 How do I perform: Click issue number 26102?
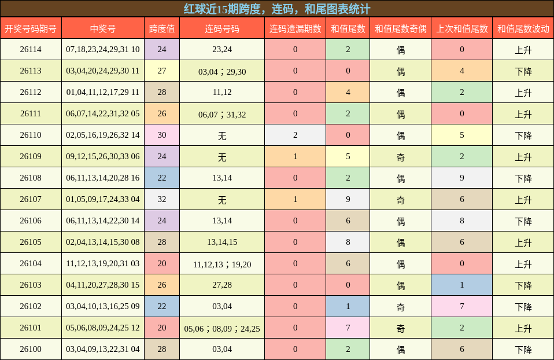31,306
